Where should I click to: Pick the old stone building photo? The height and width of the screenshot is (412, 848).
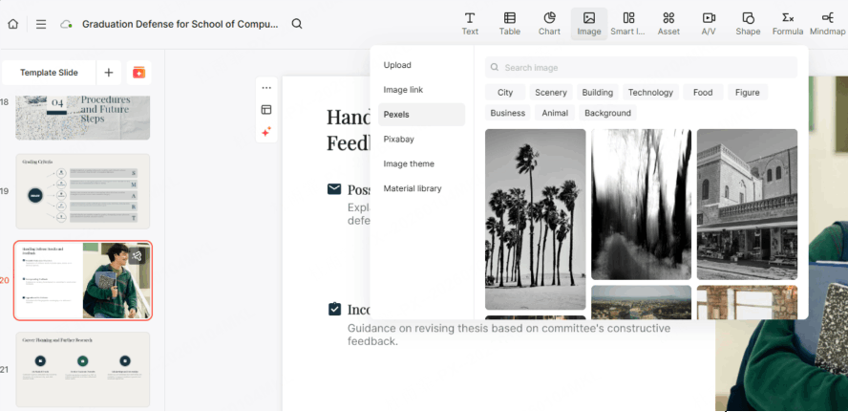tap(747, 205)
